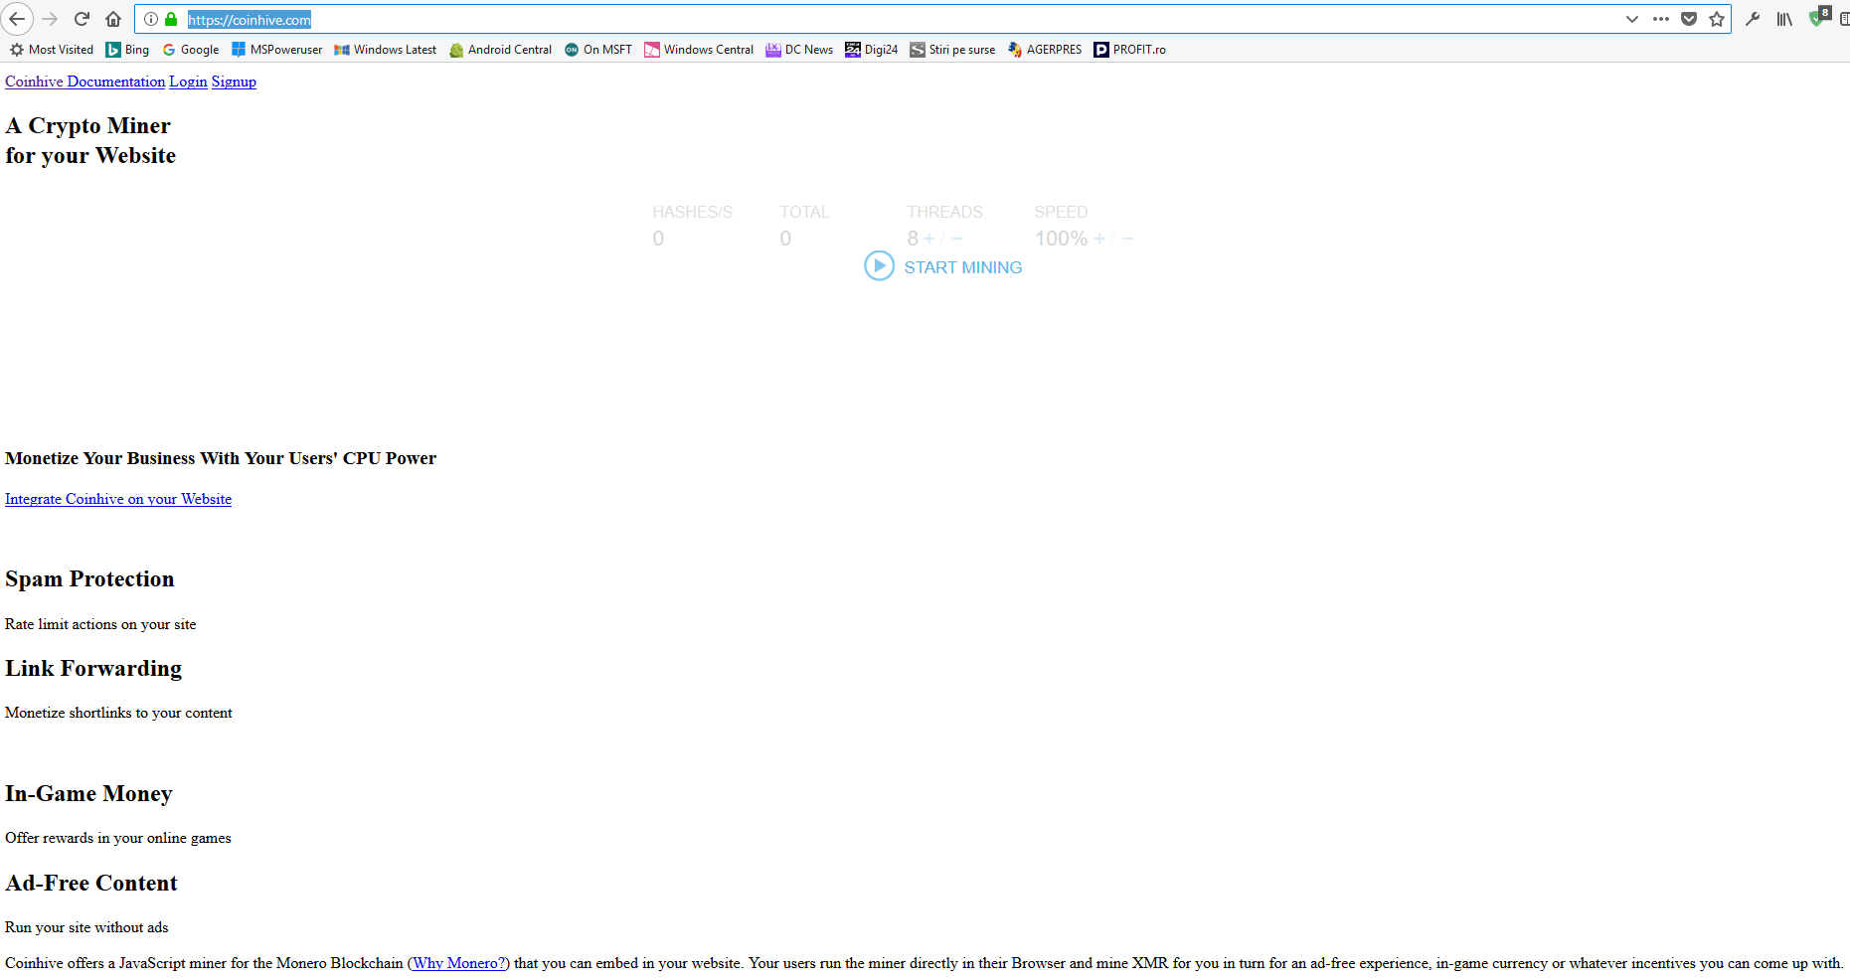Save the page to Pocket
Image resolution: width=1850 pixels, height=979 pixels.
(x=1688, y=19)
